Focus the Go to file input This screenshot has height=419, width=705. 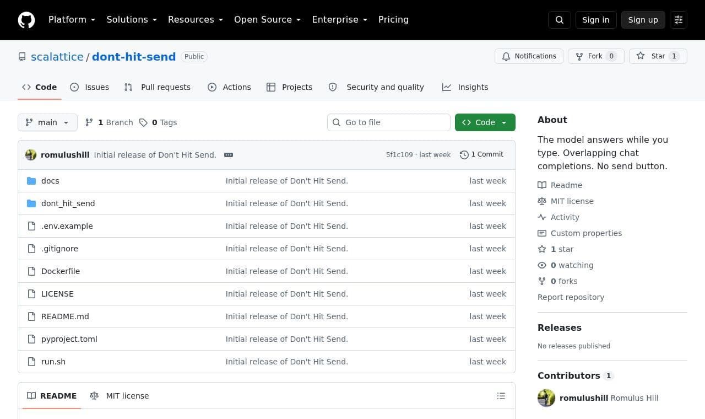click(389, 122)
